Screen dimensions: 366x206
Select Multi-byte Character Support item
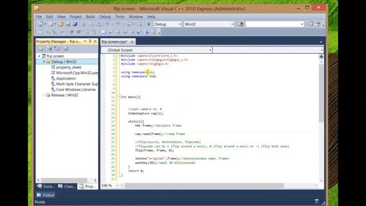pyautogui.click(x=77, y=84)
